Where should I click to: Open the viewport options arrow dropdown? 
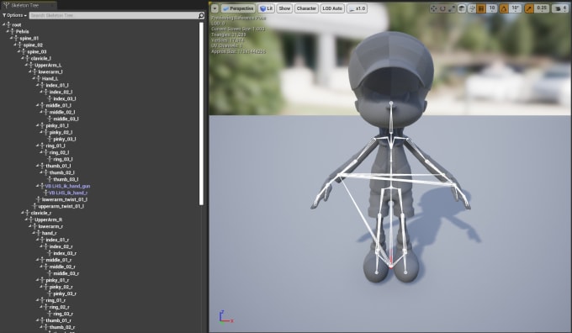(x=214, y=8)
